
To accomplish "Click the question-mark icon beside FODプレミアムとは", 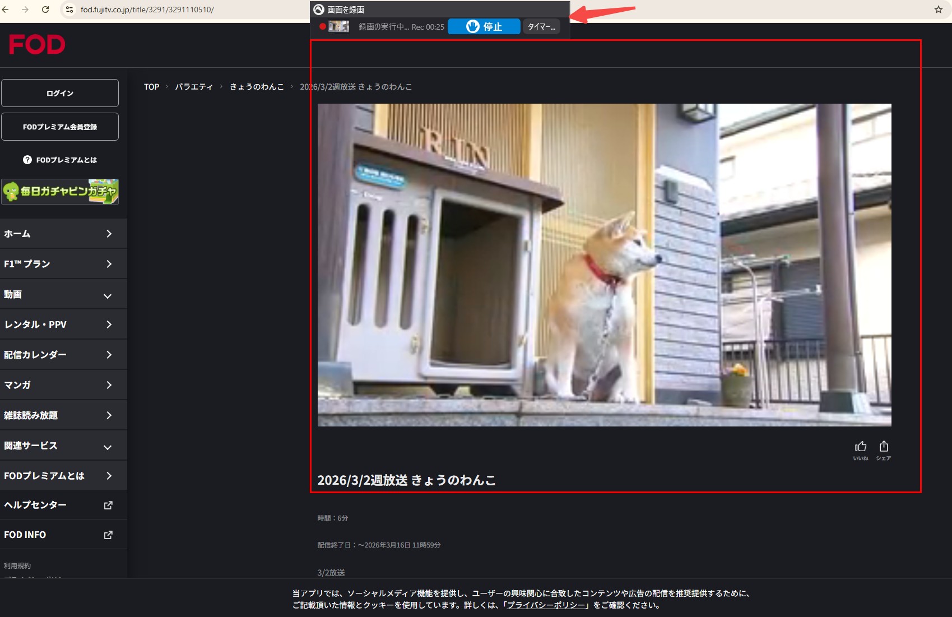I will [27, 160].
